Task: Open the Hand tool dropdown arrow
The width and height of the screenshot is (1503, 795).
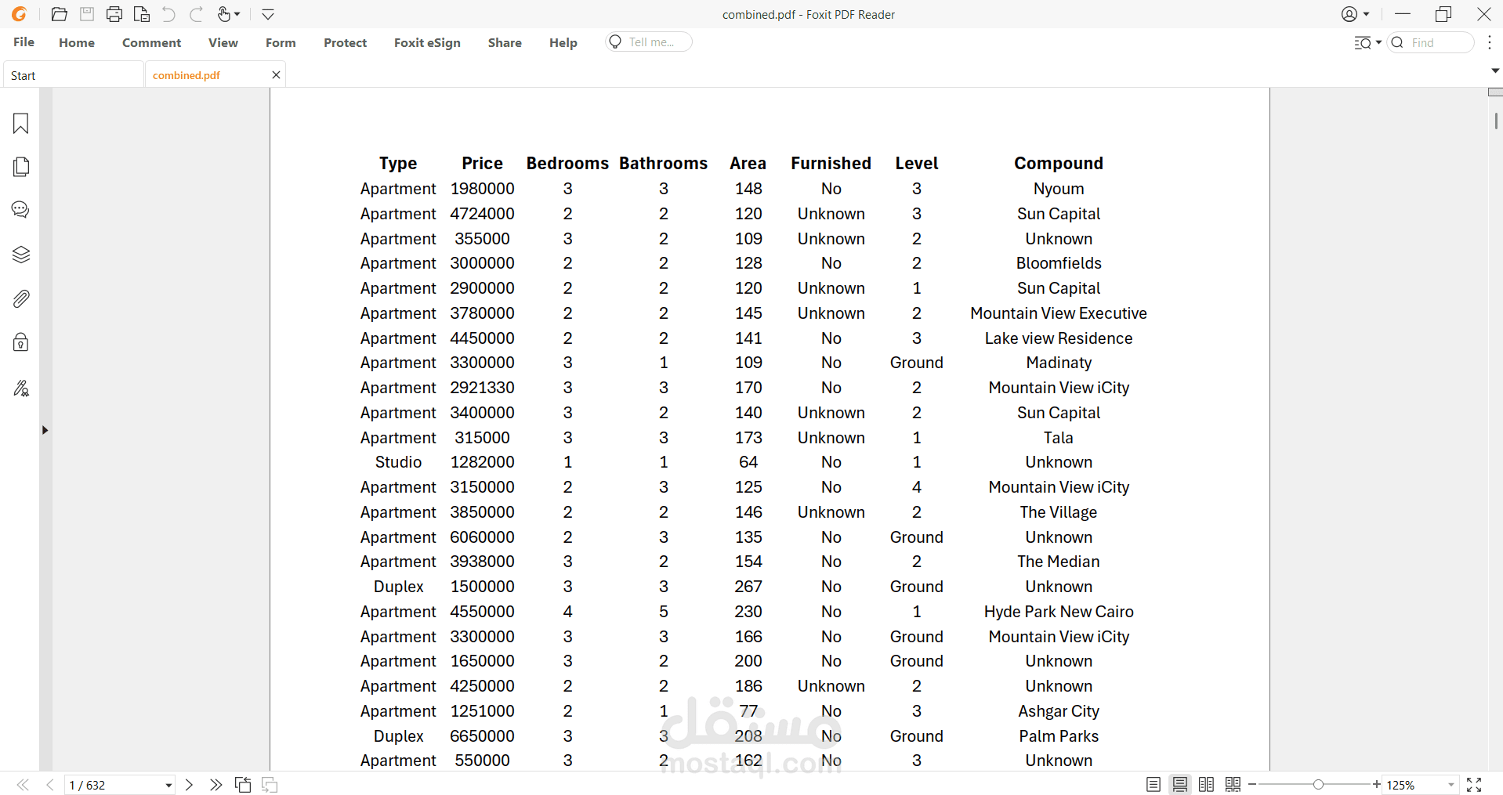Action: pyautogui.click(x=237, y=14)
